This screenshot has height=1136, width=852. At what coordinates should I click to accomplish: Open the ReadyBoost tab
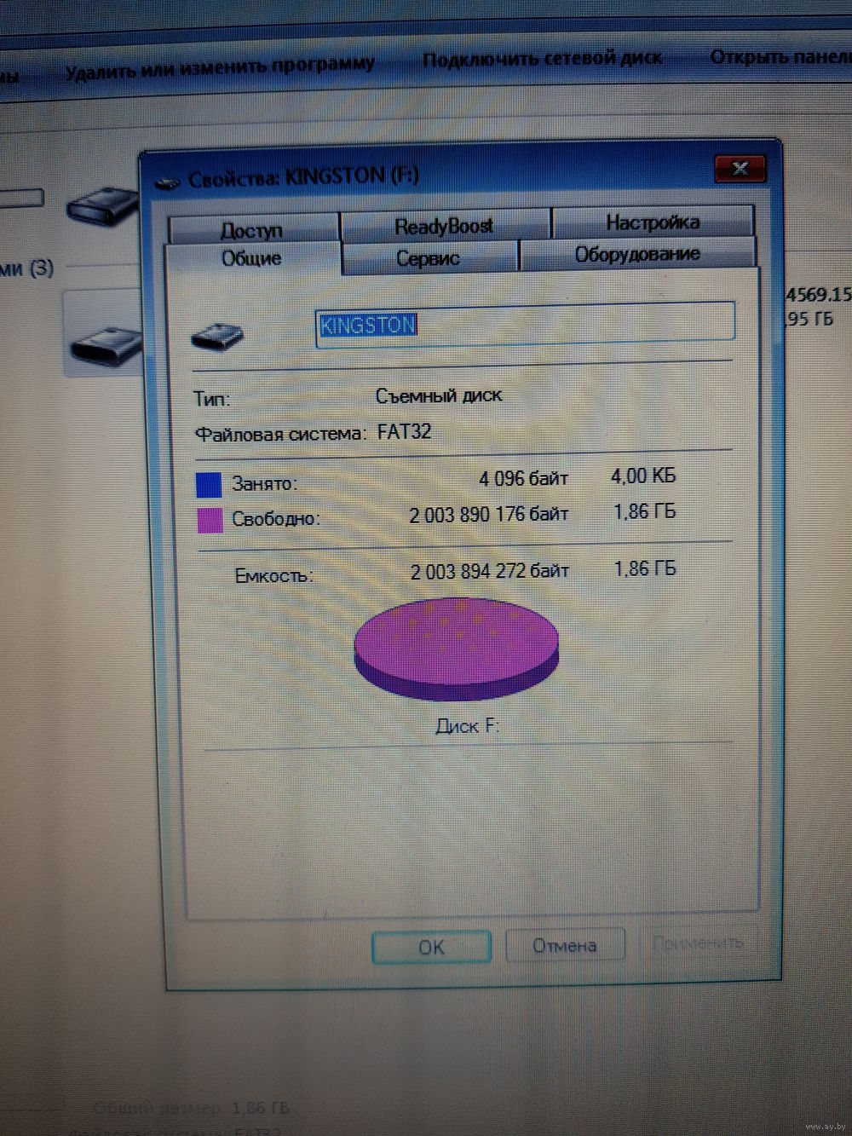click(444, 226)
